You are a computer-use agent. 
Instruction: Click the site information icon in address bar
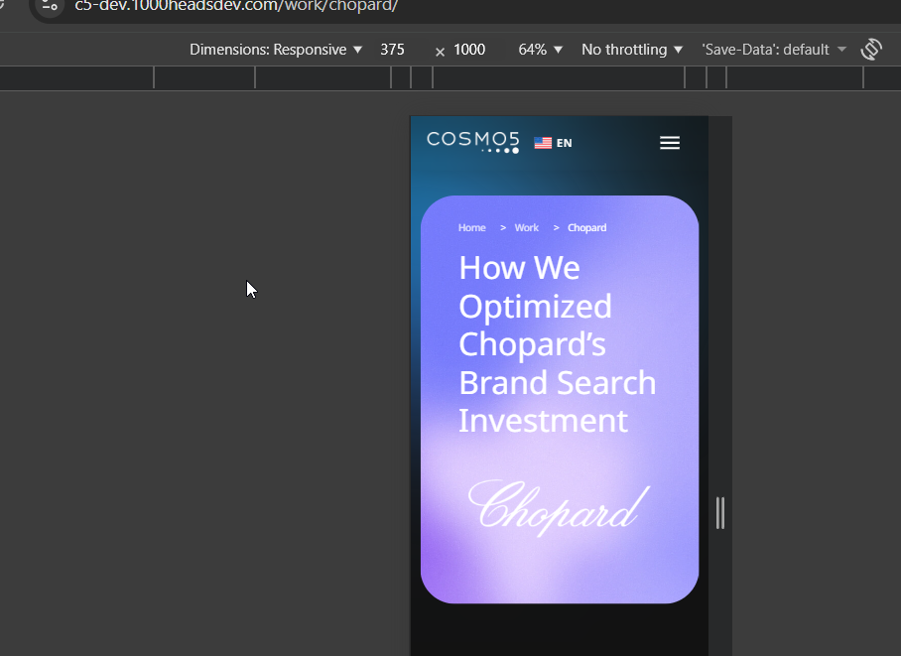click(x=50, y=6)
